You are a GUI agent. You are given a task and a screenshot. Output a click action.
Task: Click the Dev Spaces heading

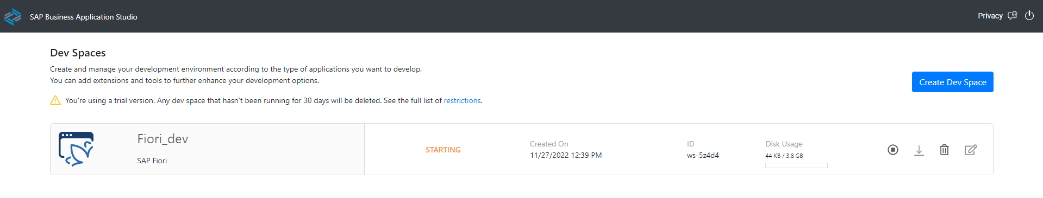click(78, 53)
